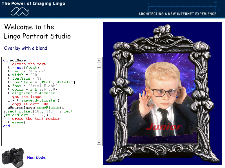Screen dimensions: 225x168
Task: Click the 't.font = "Arial Black"' line
Action: [32, 86]
